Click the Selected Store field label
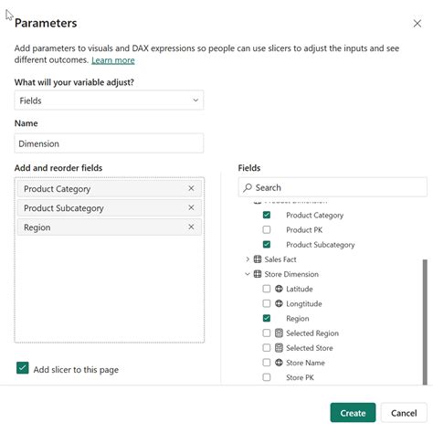Viewport: 433px width, 433px height. click(310, 348)
